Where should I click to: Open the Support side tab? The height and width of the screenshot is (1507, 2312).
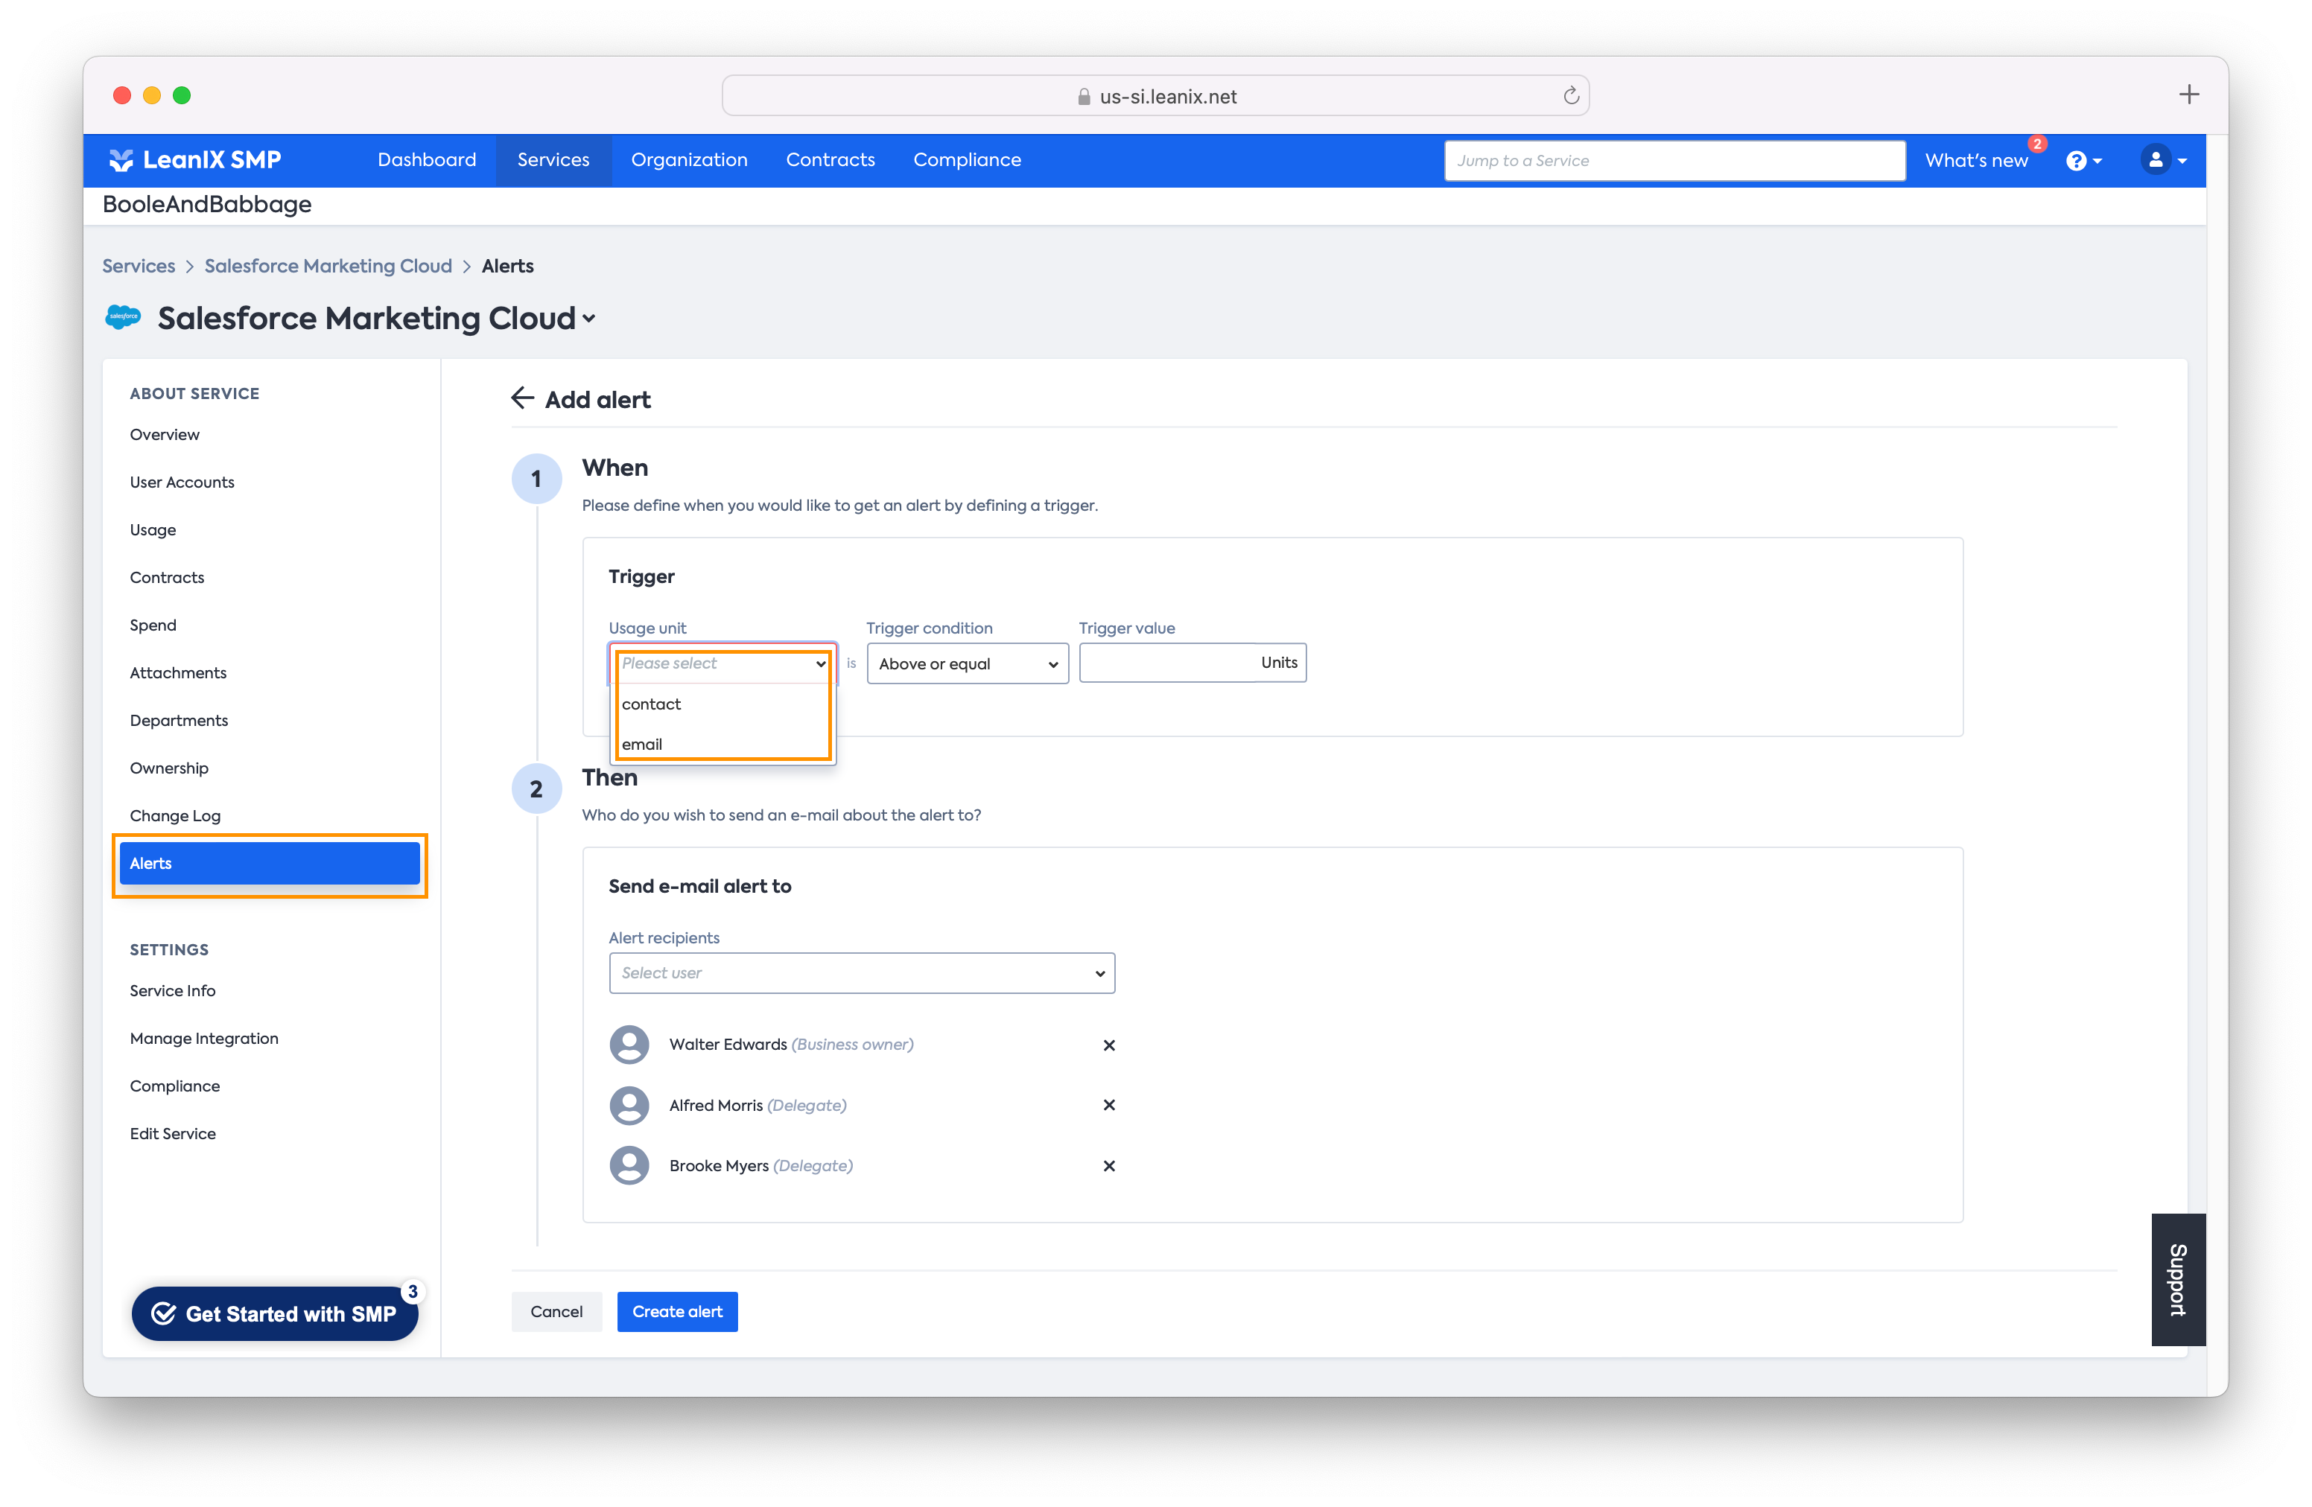(x=2177, y=1279)
